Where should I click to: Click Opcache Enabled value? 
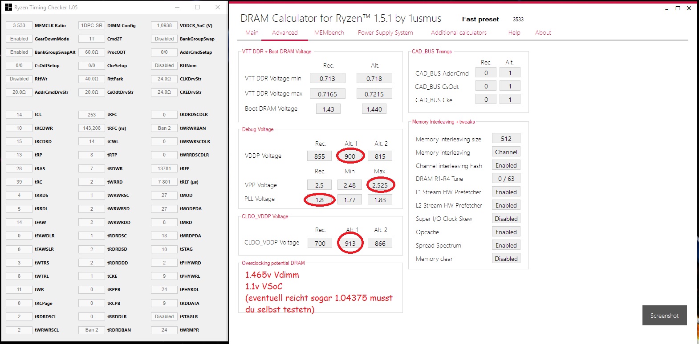click(506, 232)
